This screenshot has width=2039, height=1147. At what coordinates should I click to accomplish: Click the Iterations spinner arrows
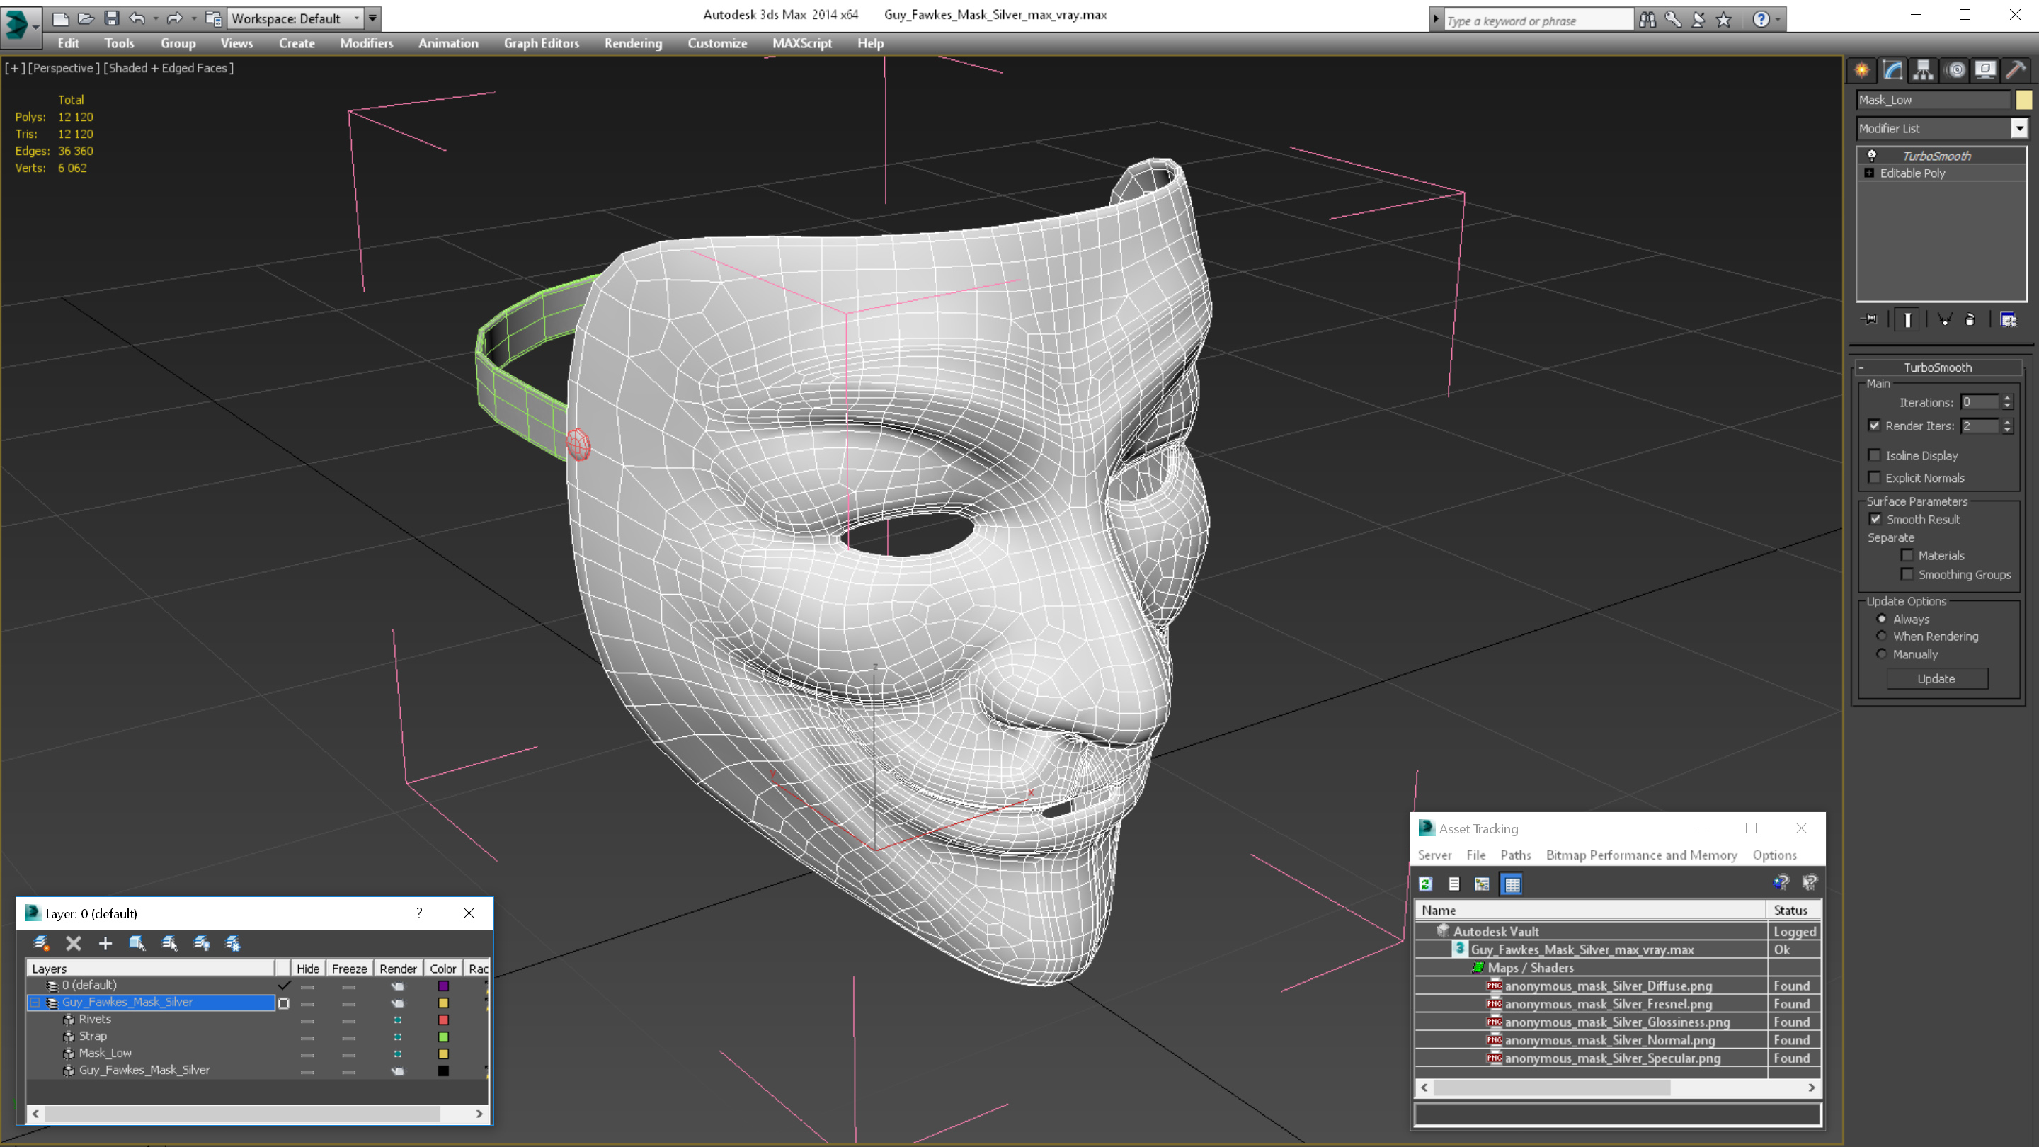tap(2007, 402)
